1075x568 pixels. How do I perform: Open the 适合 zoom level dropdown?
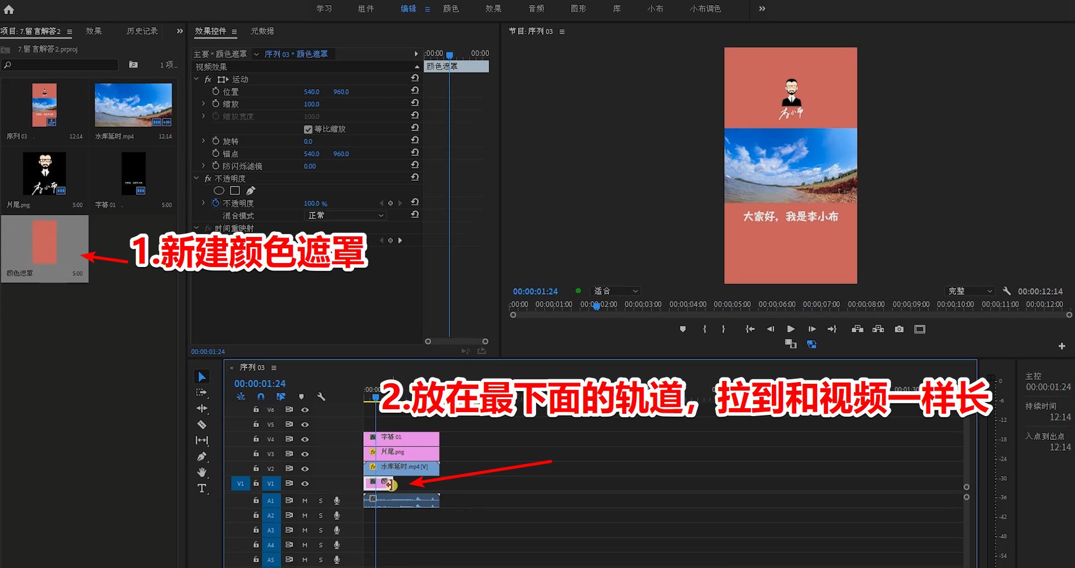point(615,291)
